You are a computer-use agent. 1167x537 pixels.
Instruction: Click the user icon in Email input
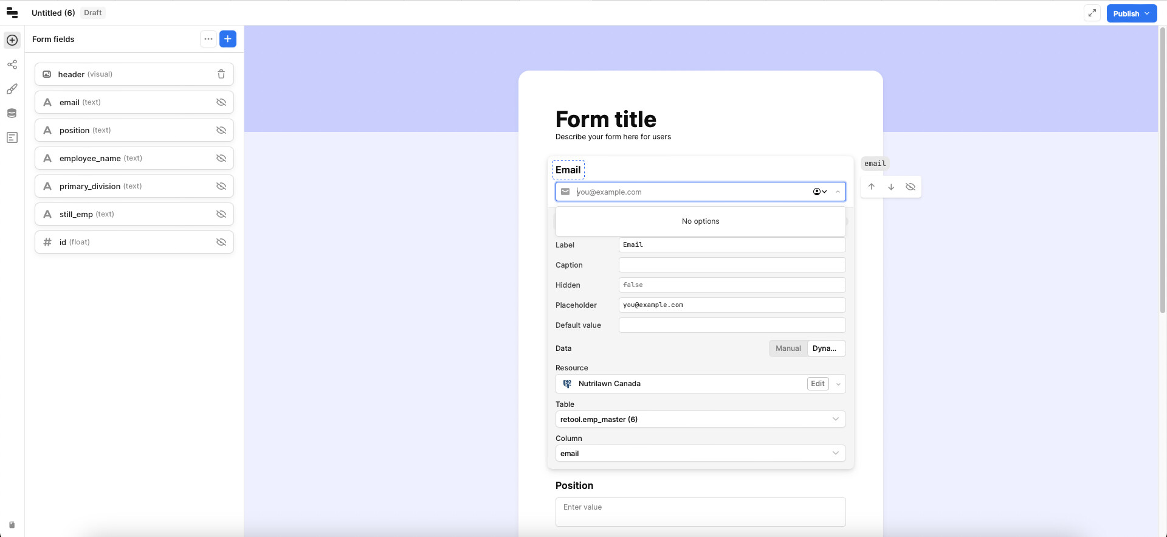(x=820, y=192)
